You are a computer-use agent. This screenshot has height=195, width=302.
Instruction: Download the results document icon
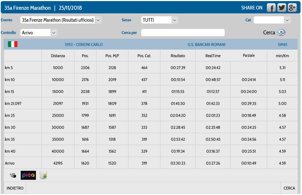pos(44,175)
